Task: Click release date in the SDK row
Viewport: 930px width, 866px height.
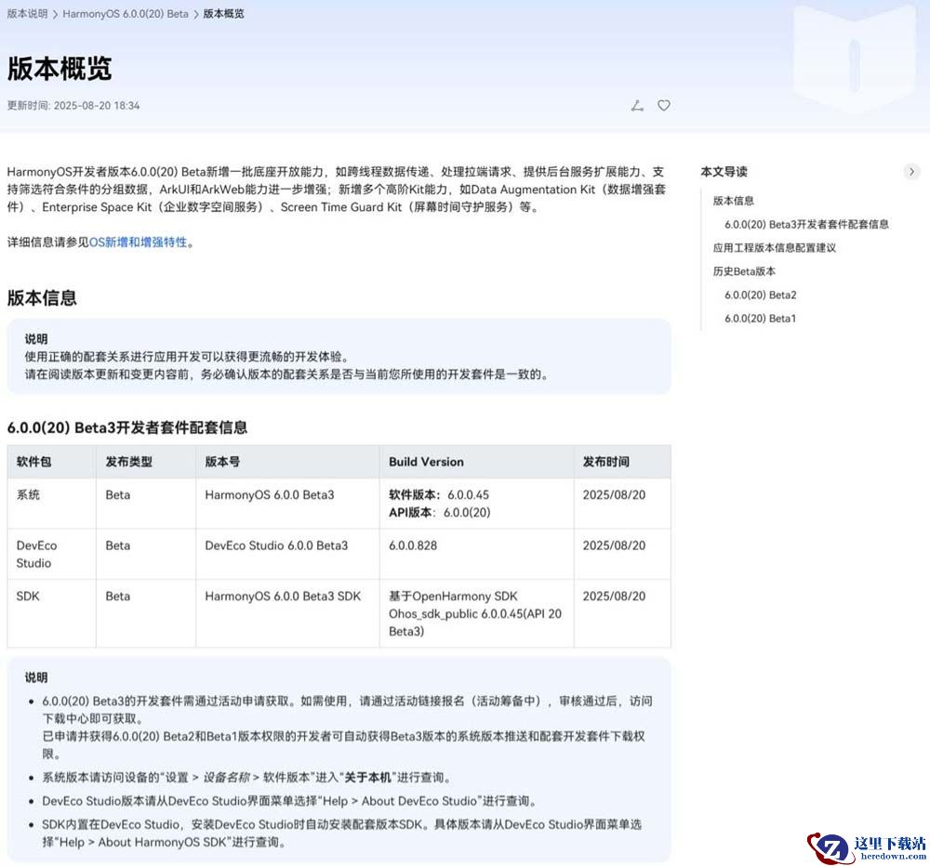Action: click(614, 596)
